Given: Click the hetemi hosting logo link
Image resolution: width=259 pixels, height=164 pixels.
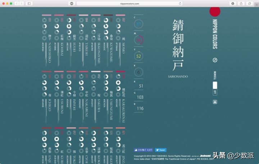Looking at the screenshot, I should (205, 156).
